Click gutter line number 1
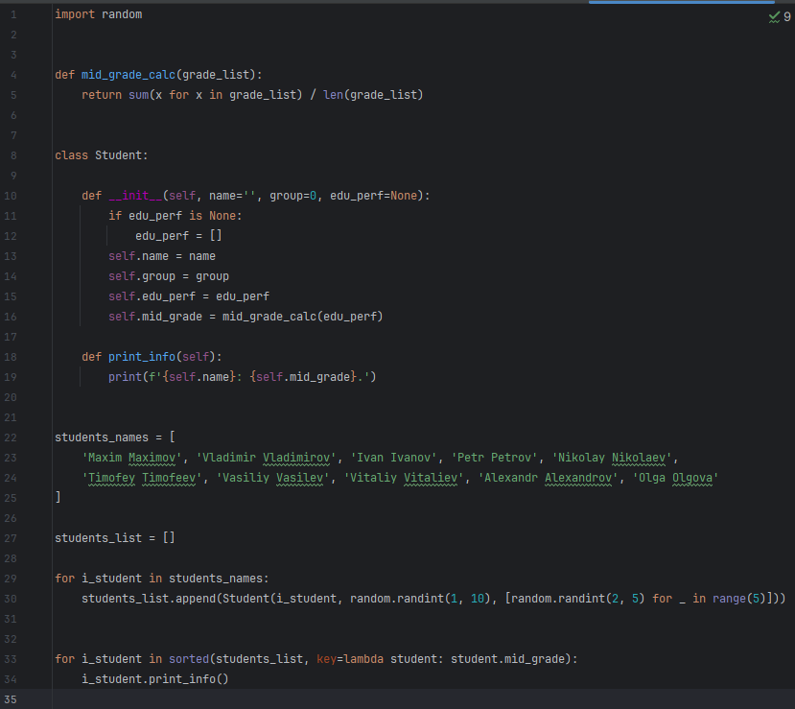The image size is (795, 709). point(13,14)
